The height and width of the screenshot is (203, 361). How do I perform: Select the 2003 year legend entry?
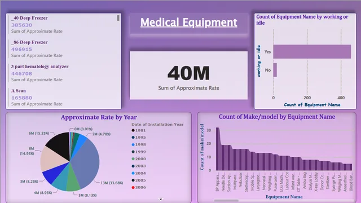click(139, 166)
